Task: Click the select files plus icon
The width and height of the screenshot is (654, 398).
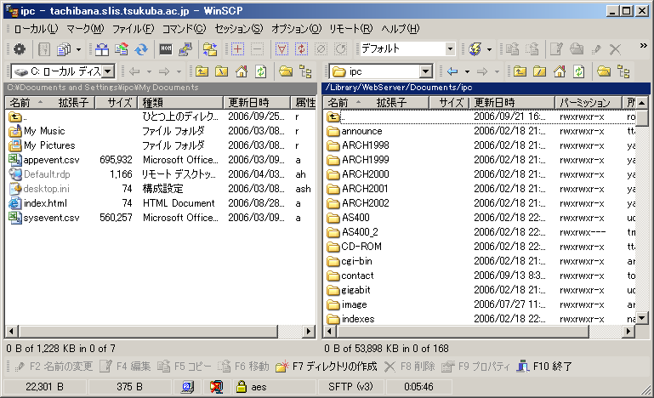Action: click(x=237, y=49)
